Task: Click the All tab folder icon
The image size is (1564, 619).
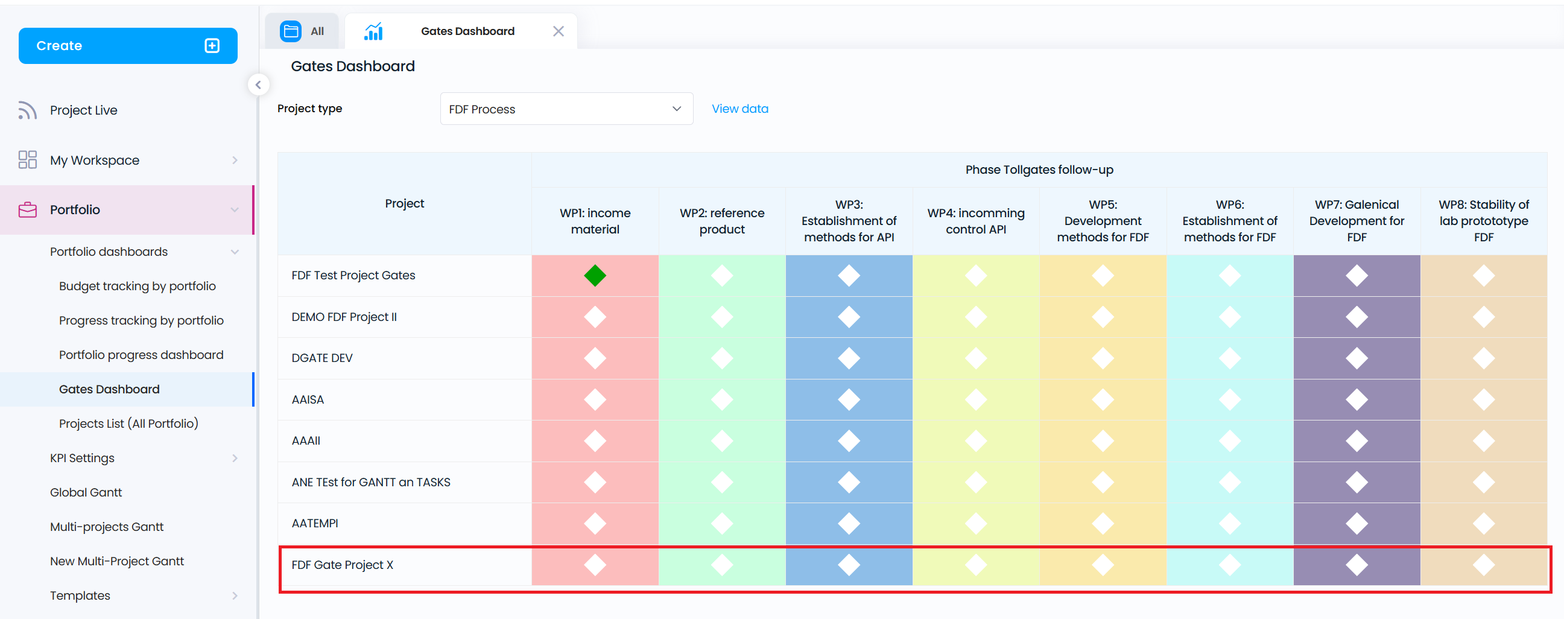Action: tap(290, 31)
